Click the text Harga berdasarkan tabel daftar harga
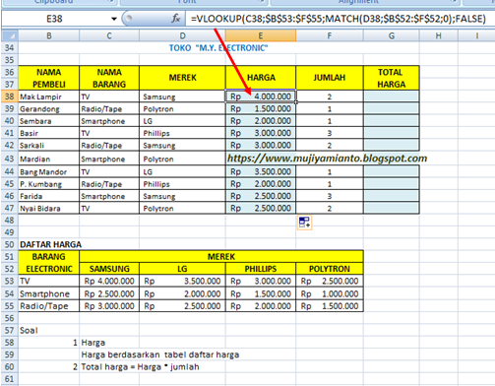Viewport: 495px width, 386px height. 160,354
